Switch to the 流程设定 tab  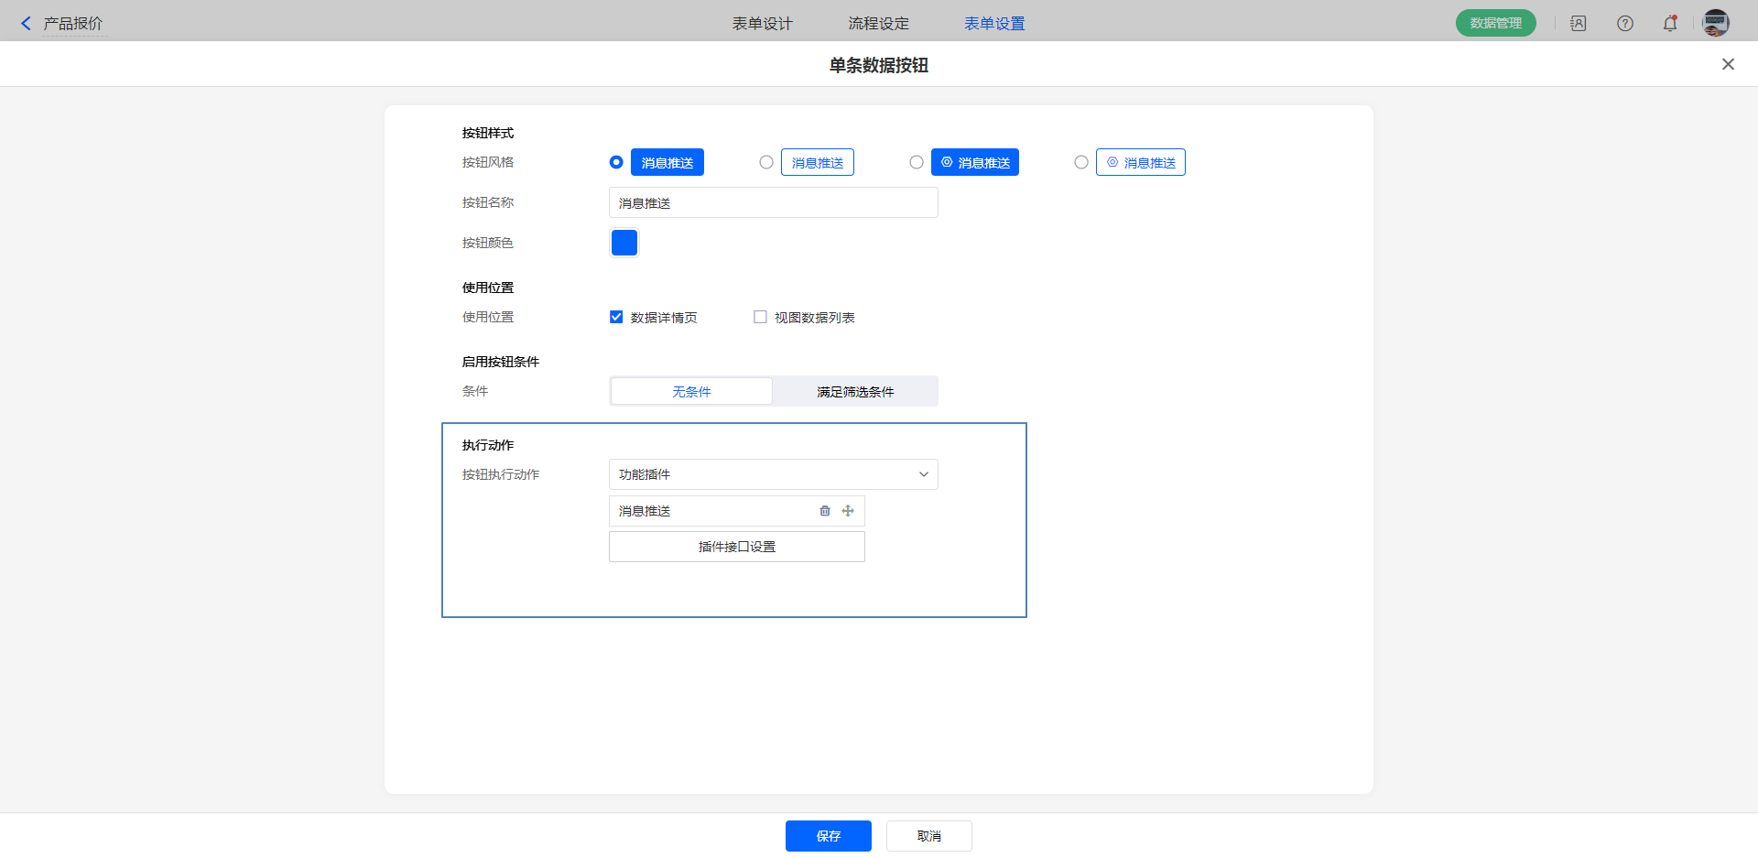pos(878,24)
